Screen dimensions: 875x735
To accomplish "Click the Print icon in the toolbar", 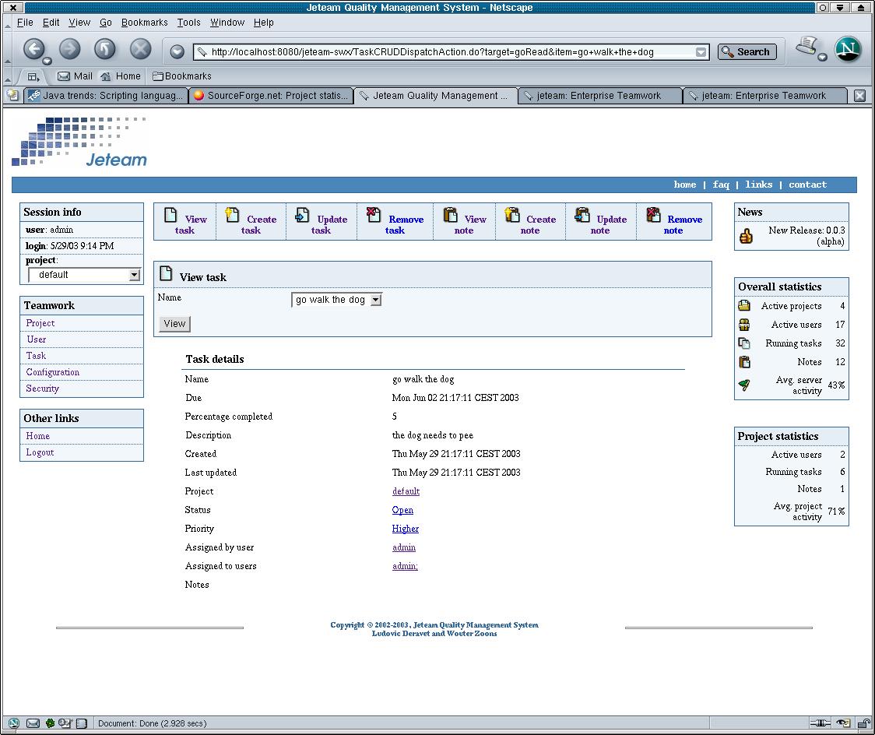I will [806, 47].
